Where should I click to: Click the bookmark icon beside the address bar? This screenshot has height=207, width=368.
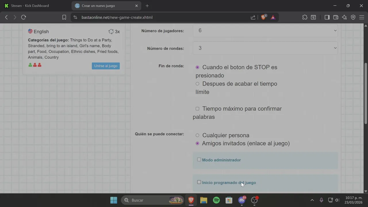coord(64,17)
